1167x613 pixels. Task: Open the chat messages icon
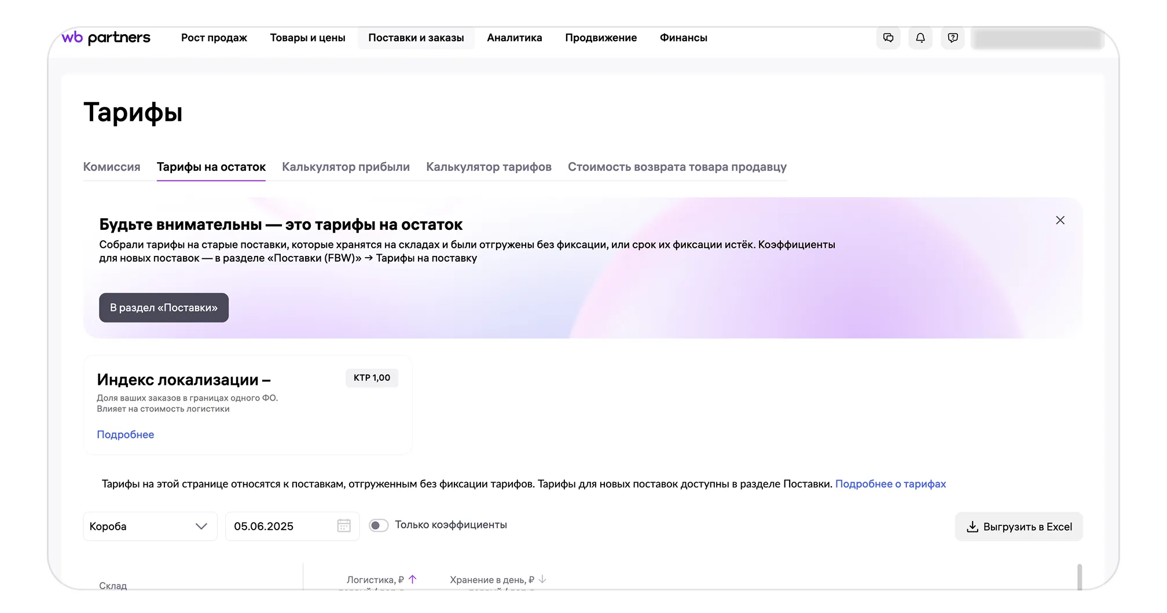888,38
